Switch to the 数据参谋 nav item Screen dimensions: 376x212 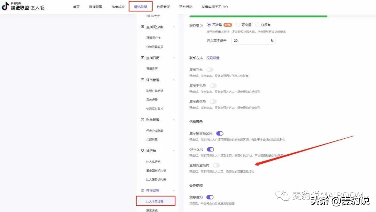coord(163,6)
